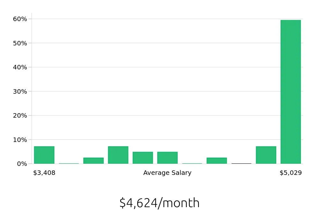Select the Average Salary axis label

pyautogui.click(x=167, y=173)
